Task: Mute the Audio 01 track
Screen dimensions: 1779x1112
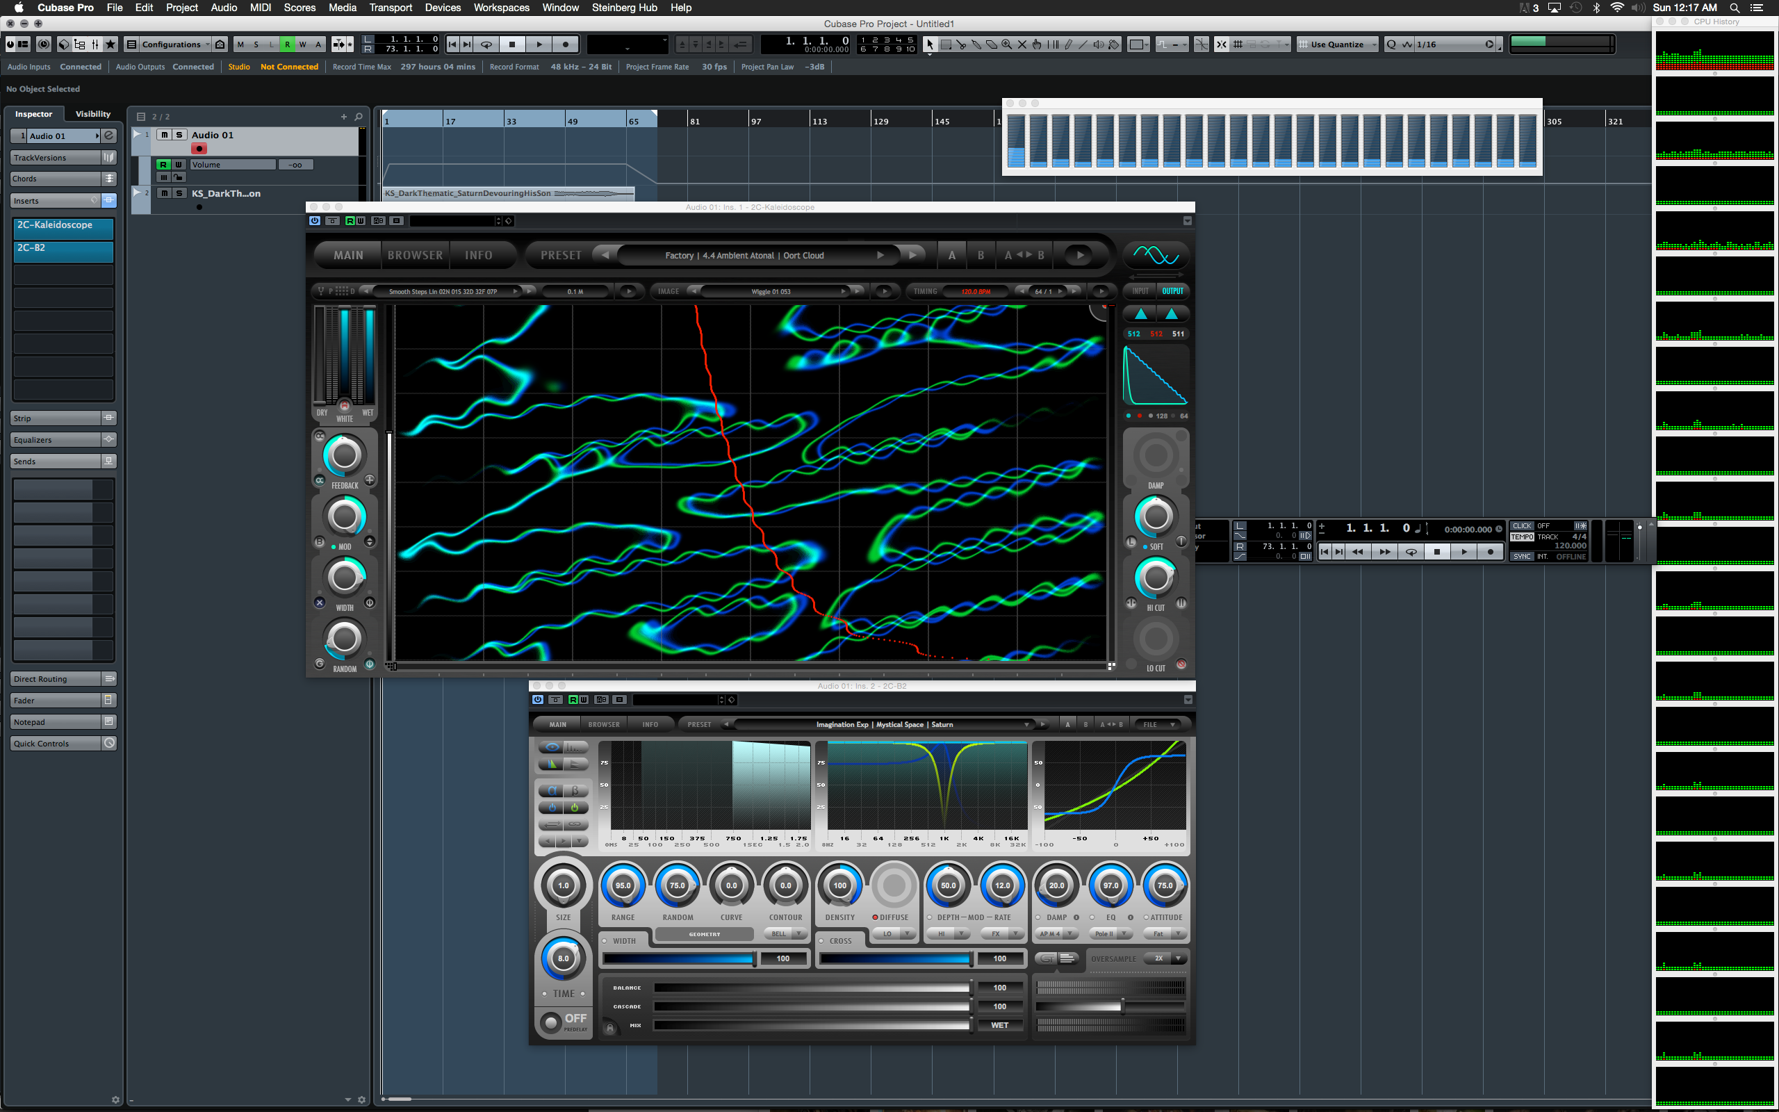Action: coord(165,136)
